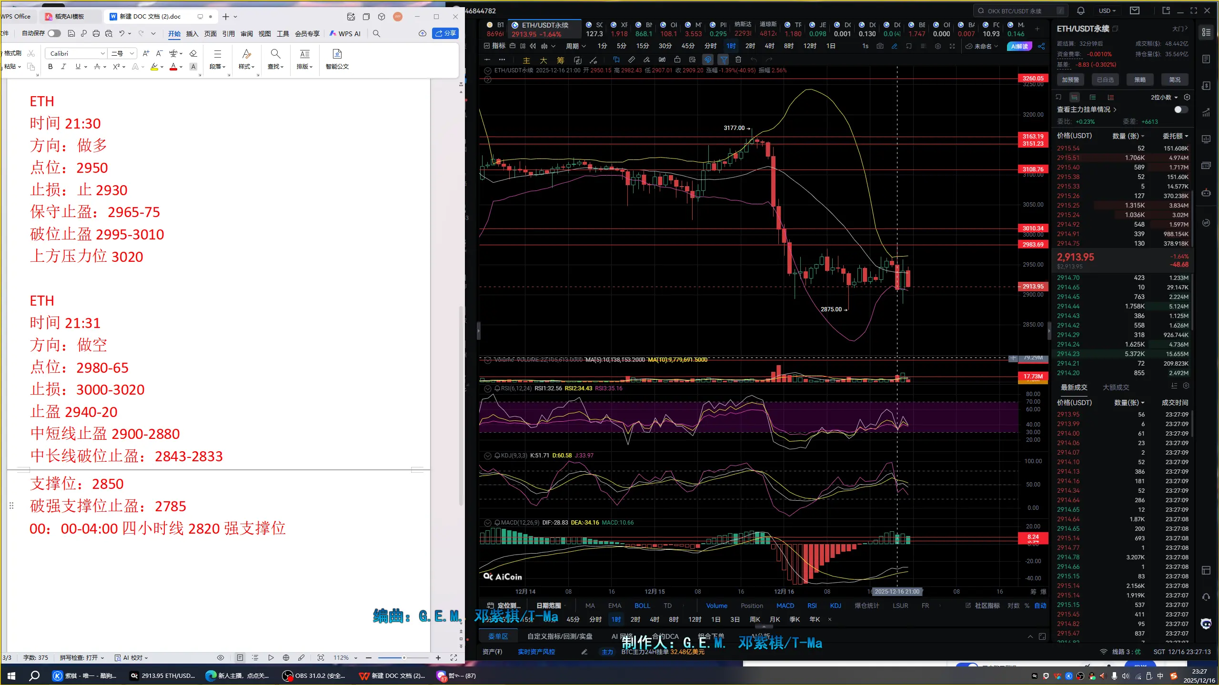The width and height of the screenshot is (1219, 685).
Task: Open the WPS print icon
Action: click(x=96, y=33)
